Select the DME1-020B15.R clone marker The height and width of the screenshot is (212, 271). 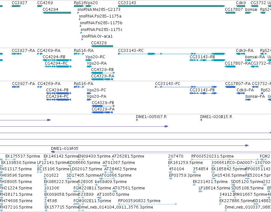point(201,120)
